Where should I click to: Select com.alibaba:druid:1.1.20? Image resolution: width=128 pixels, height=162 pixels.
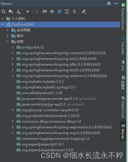42,93
